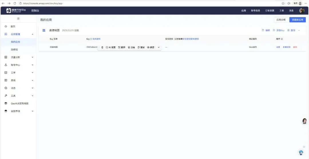Open the browser three-dot menu
Image resolution: width=309 pixels, height=159 pixels.
pos(306,3)
